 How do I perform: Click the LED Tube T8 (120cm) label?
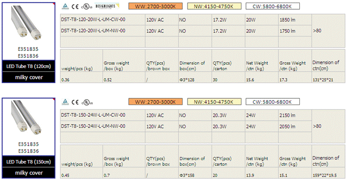click(x=28, y=66)
